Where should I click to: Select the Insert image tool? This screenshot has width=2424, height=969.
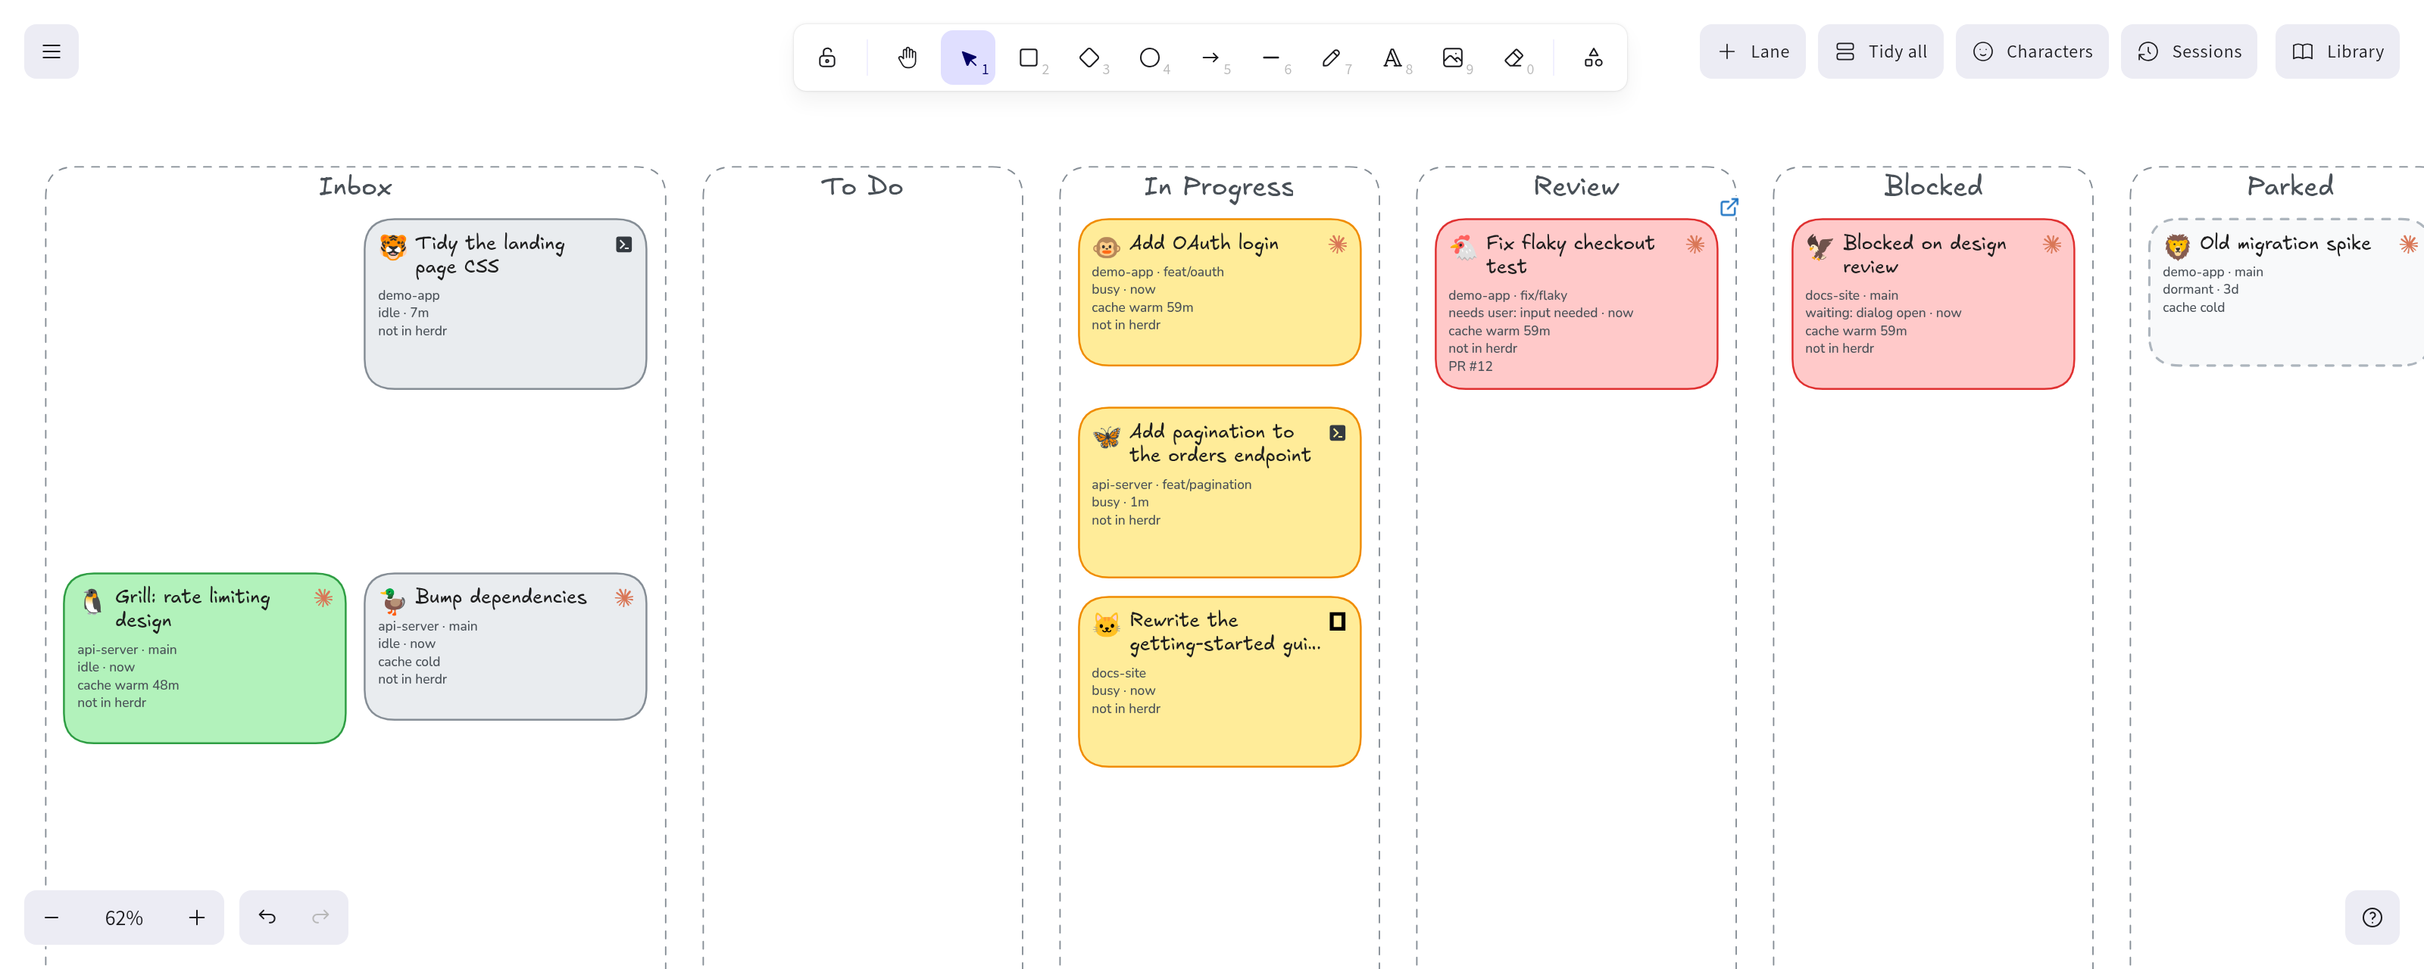[1453, 58]
